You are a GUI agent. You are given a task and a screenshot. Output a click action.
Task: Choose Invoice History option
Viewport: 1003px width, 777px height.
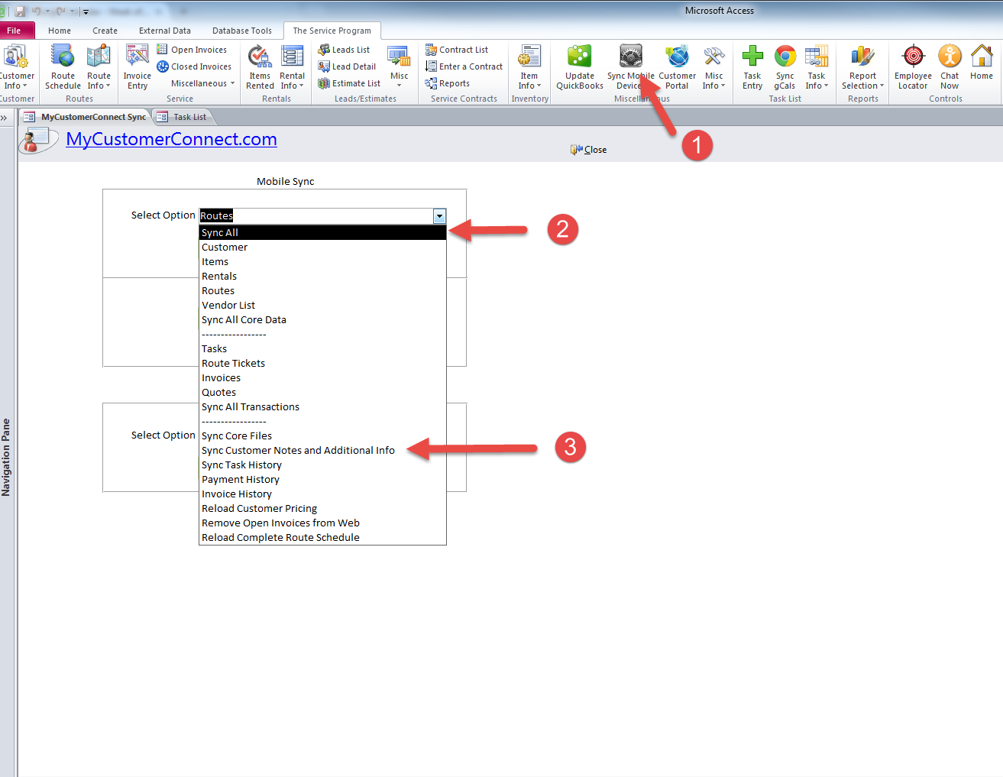tap(322, 494)
